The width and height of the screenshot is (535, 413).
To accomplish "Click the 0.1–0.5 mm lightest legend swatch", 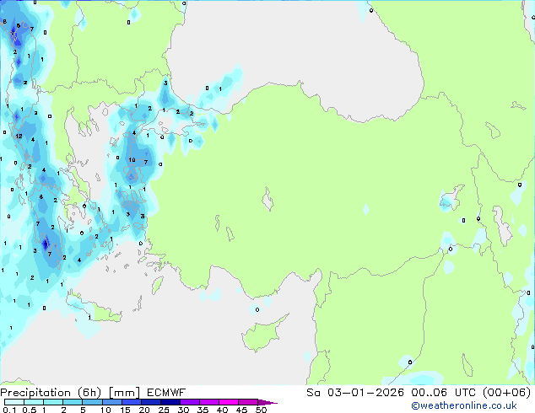I will pyautogui.click(x=14, y=402).
